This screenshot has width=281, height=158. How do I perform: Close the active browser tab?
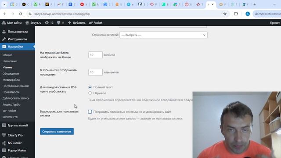(213, 4)
